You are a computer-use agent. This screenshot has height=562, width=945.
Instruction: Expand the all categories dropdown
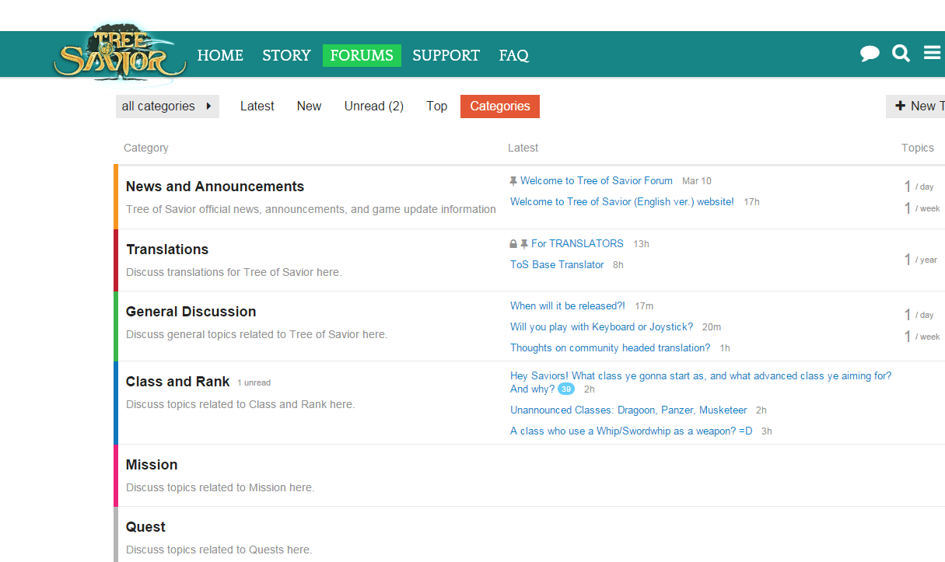(167, 106)
